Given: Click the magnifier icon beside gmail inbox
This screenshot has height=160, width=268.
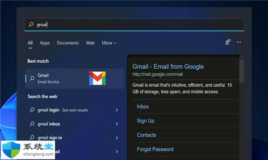Looking at the screenshot, I should coord(32,124).
